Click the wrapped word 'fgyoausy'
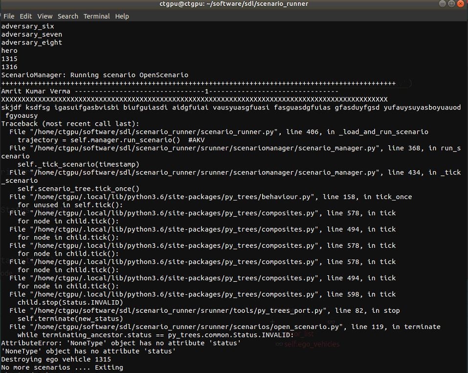This screenshot has width=468, height=373. tap(22, 116)
